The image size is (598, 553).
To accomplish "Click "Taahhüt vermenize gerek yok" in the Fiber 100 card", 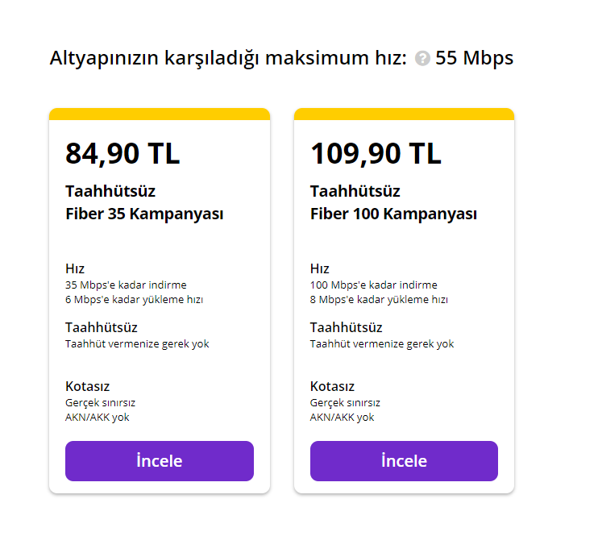I will [x=382, y=343].
